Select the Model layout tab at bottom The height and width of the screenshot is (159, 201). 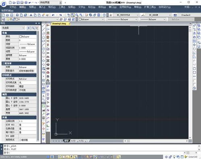click(x=66, y=141)
